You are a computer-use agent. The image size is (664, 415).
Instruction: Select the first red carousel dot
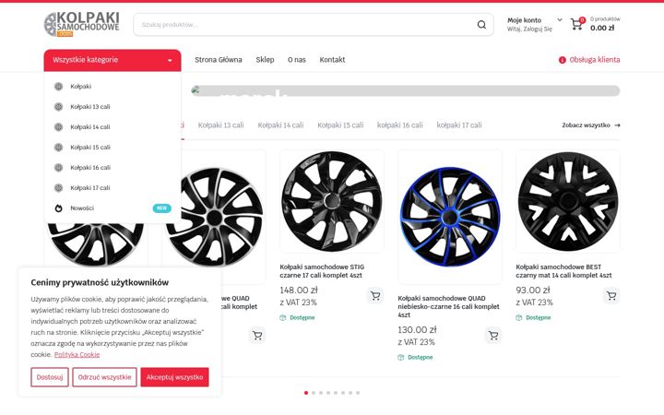click(x=306, y=393)
